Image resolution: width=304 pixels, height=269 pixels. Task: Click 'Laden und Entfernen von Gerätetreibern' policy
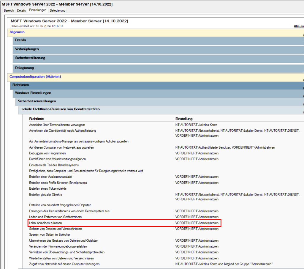coord(55,217)
